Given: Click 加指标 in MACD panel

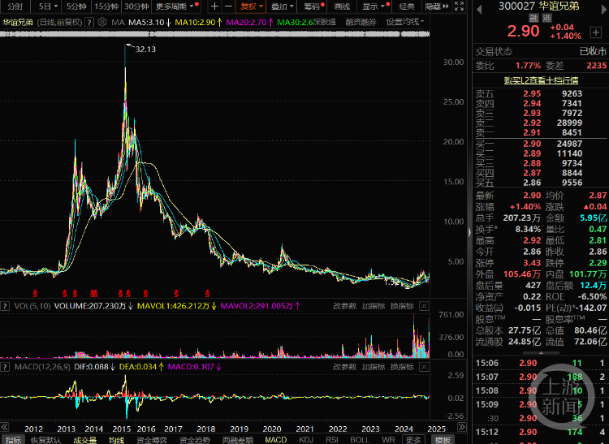Looking at the screenshot, I should coord(374,367).
